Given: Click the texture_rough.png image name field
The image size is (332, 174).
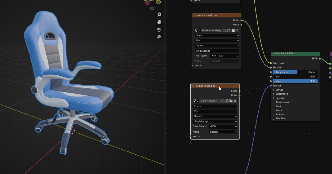Looking at the screenshot, I should click(x=210, y=101).
